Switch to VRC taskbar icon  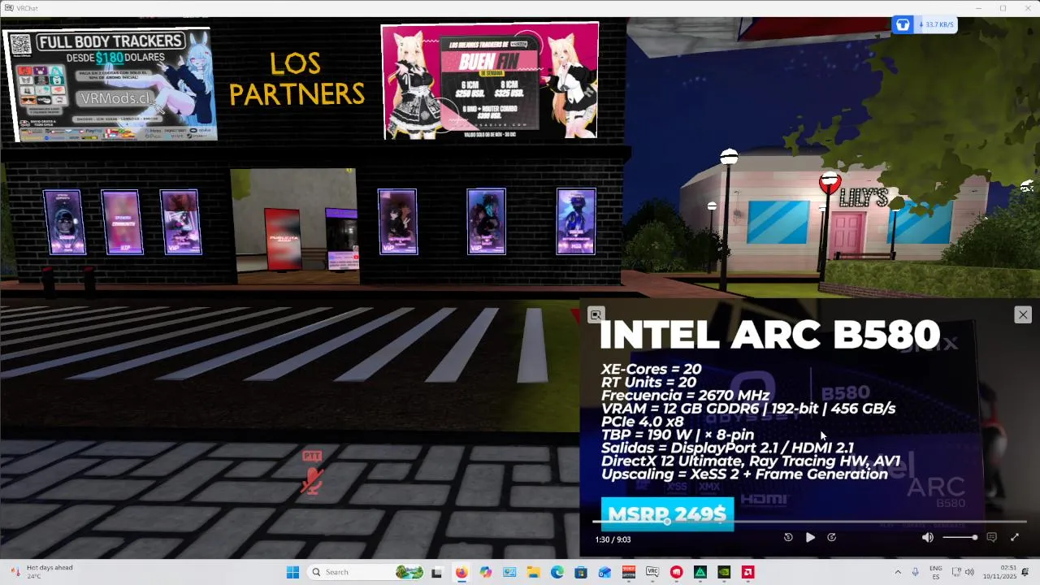coord(652,572)
